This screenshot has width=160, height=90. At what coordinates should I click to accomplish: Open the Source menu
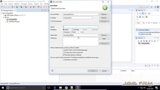10,4
